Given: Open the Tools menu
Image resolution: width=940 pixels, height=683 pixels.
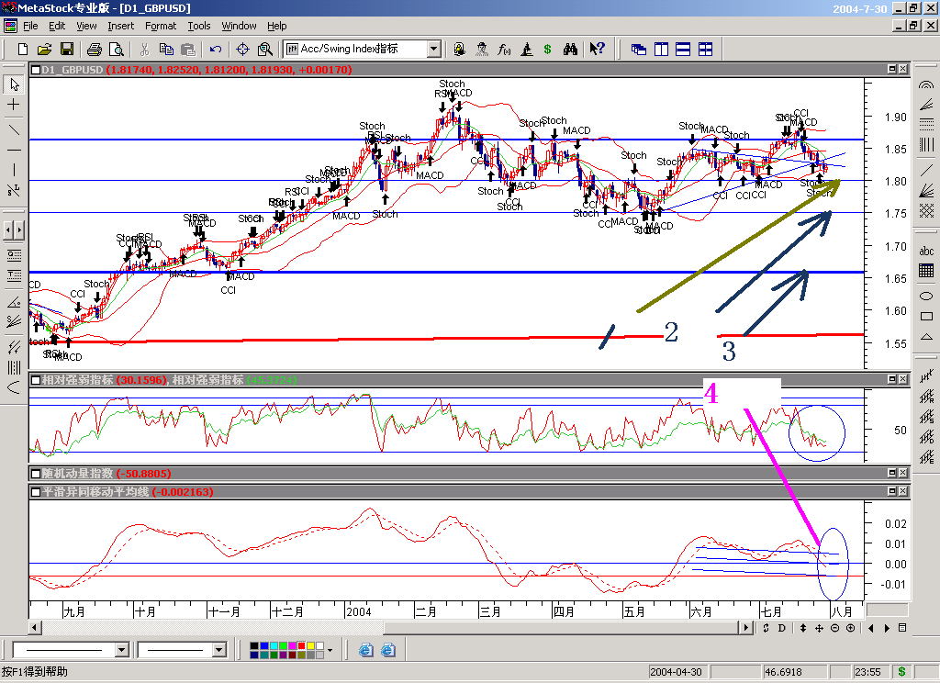Looking at the screenshot, I should tap(198, 26).
